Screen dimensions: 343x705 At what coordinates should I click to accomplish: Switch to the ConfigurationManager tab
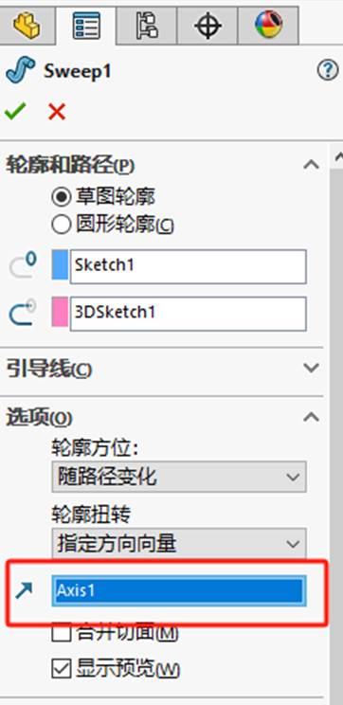point(147,25)
